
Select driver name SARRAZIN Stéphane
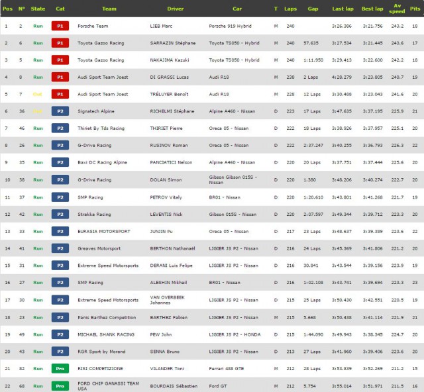(x=173, y=43)
